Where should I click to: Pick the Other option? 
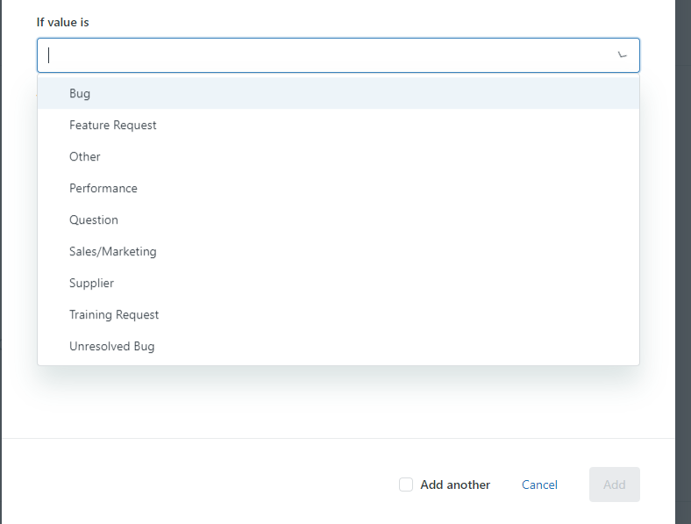click(85, 157)
